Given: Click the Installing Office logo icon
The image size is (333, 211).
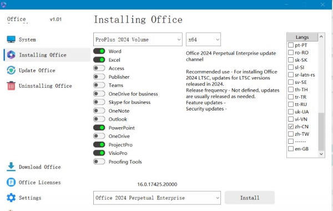Looking at the screenshot, I should coord(11,55).
